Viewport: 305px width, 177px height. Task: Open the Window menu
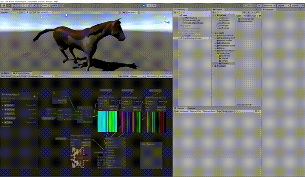[x=49, y=1]
